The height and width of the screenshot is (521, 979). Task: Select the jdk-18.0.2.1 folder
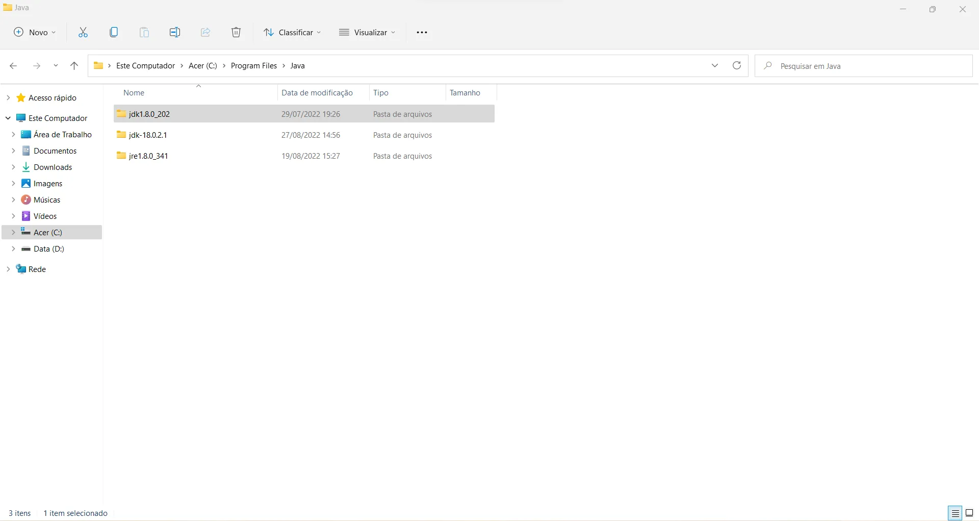point(304,135)
